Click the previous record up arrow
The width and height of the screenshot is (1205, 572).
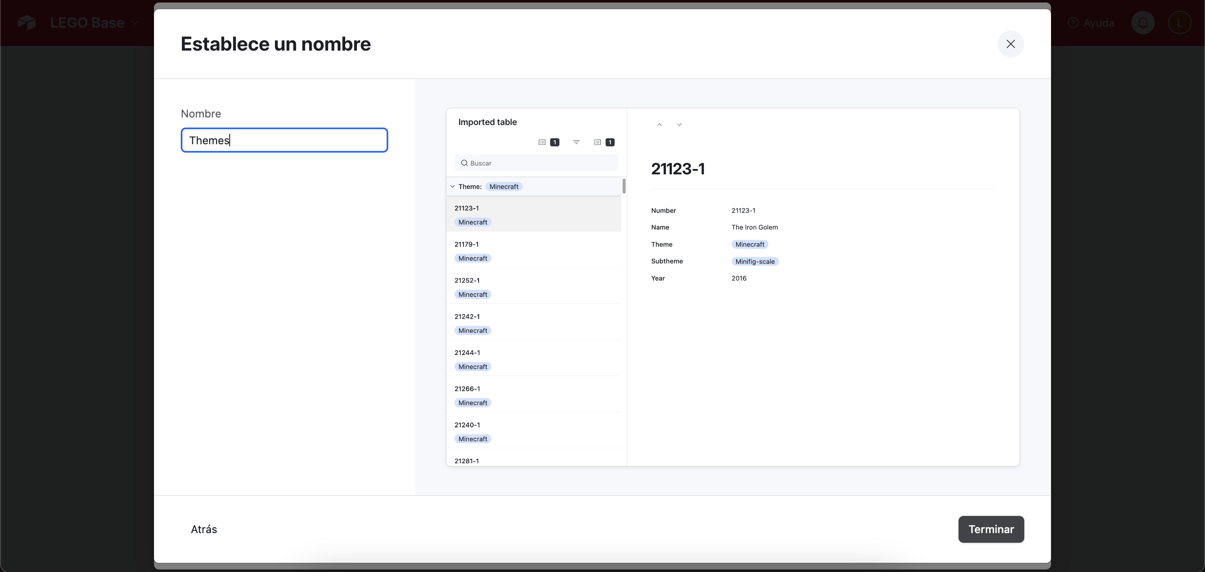pyautogui.click(x=659, y=125)
